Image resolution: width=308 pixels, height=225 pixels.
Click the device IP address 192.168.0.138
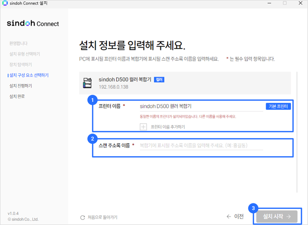point(114,87)
